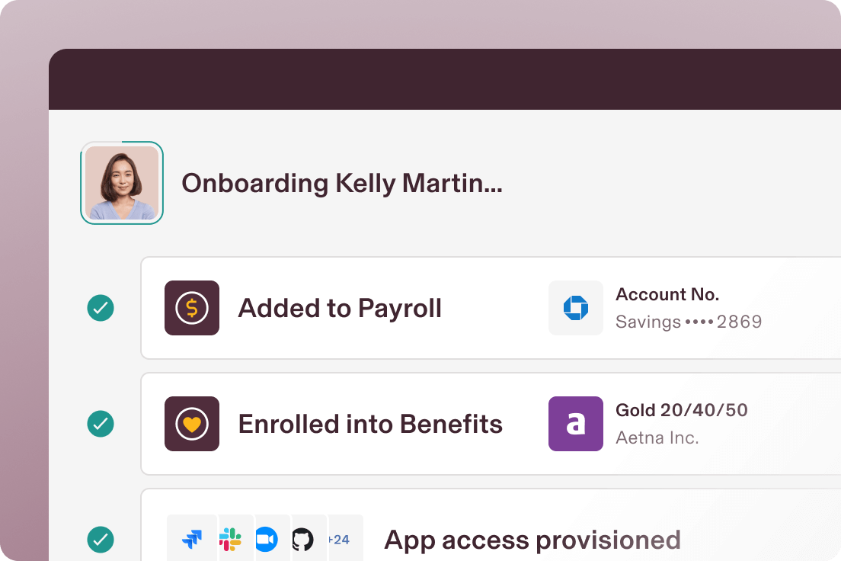Click the Aetna Inc. provider link
This screenshot has width=841, height=561.
coord(657,438)
